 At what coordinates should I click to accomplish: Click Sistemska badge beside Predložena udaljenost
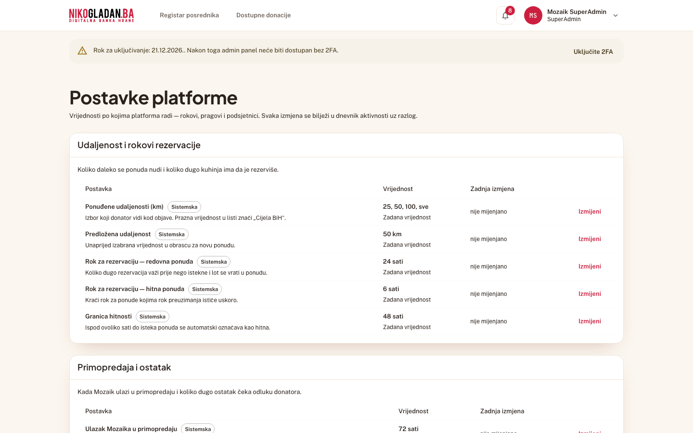pyautogui.click(x=172, y=234)
